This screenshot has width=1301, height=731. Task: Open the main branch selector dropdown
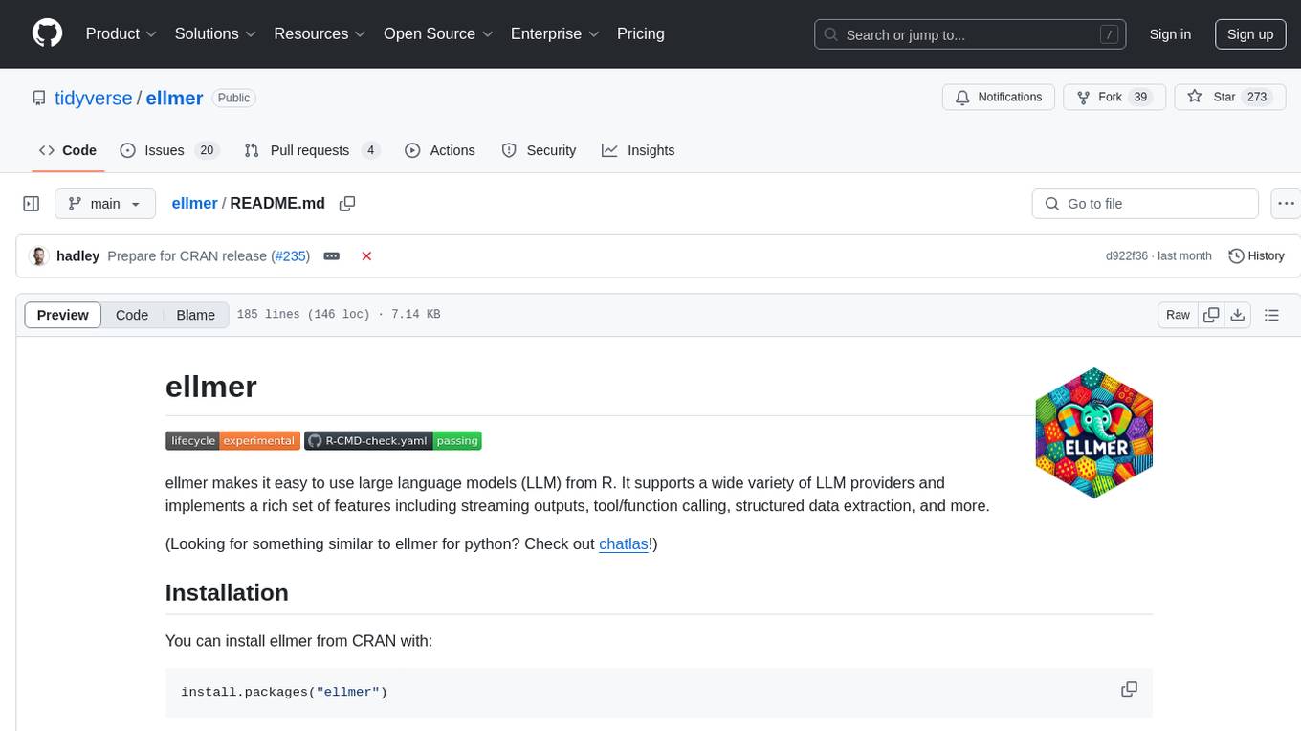click(105, 204)
